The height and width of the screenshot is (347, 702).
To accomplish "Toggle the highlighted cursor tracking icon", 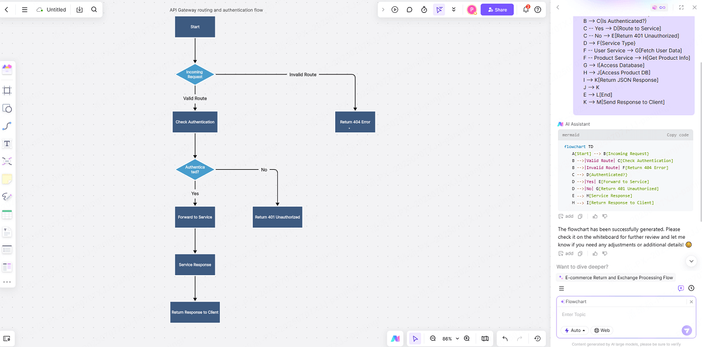I will [x=439, y=9].
